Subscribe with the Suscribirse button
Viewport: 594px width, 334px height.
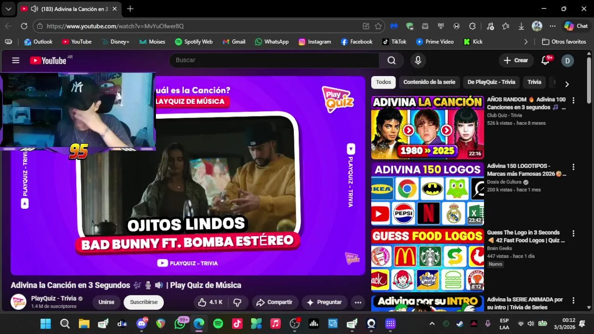coord(143,302)
